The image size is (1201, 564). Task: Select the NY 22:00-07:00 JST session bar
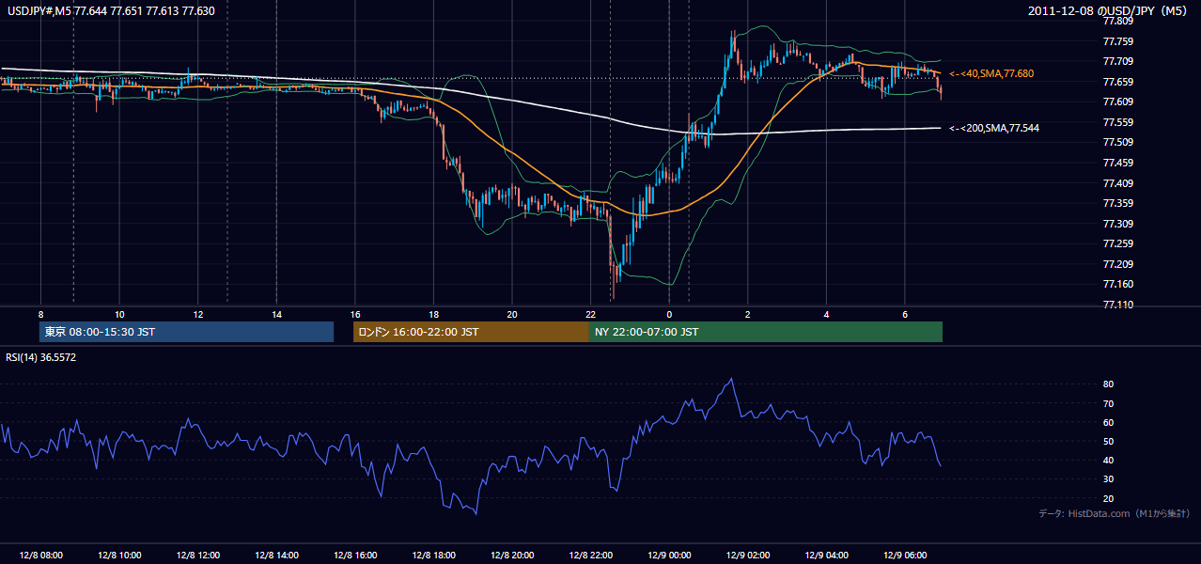pyautogui.click(x=766, y=332)
